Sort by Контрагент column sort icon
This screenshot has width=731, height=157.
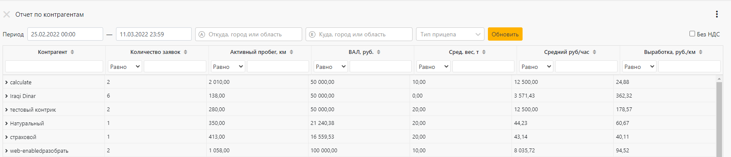coord(72,52)
